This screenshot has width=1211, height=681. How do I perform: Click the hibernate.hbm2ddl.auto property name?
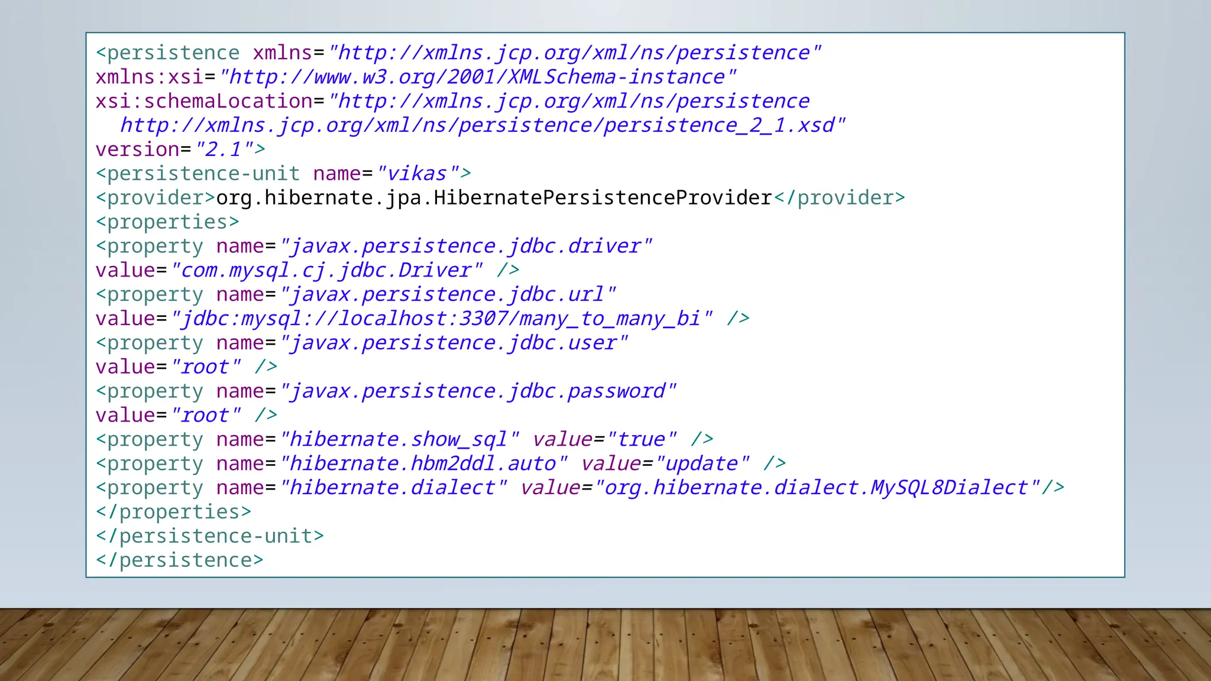[423, 464]
